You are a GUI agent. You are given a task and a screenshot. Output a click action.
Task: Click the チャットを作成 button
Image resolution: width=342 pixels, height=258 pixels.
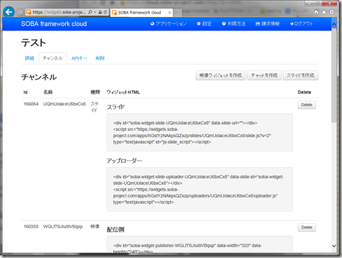coord(265,75)
